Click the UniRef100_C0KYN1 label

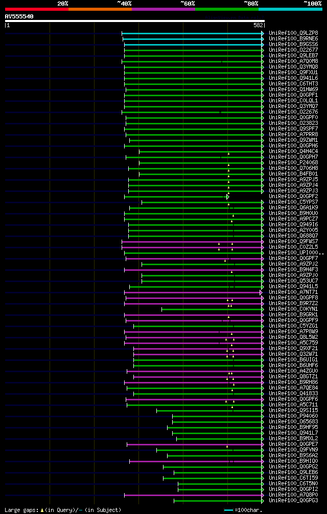click(293, 309)
